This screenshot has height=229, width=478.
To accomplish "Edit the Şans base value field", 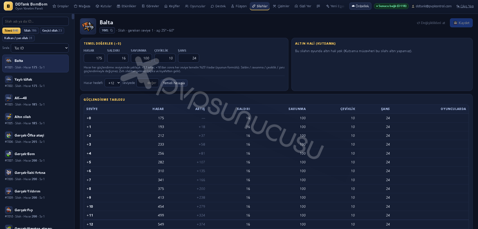I will (x=189, y=58).
